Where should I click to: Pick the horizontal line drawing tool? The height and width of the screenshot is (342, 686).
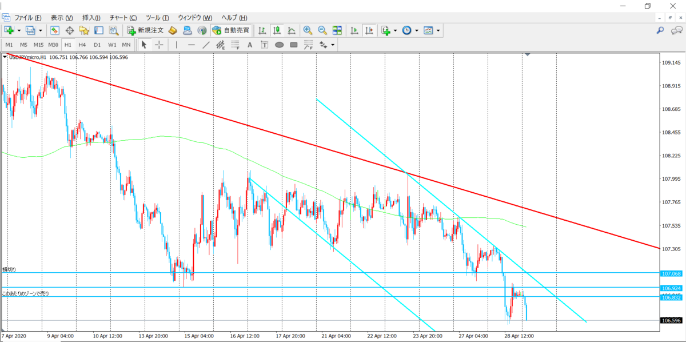click(x=192, y=45)
